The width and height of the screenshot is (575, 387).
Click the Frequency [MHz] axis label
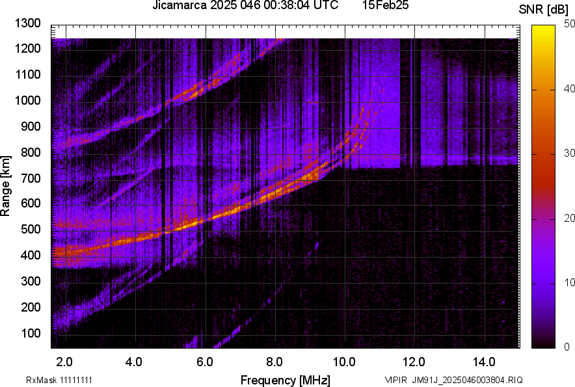[285, 380]
